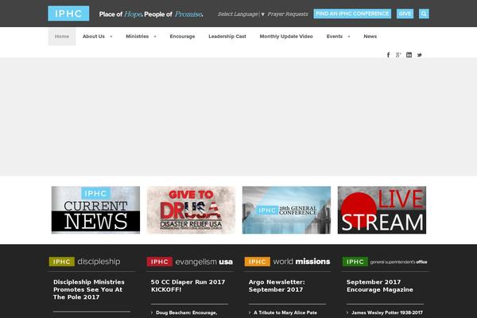The width and height of the screenshot is (477, 318).
Task: Click the Give button
Action: [x=405, y=14]
